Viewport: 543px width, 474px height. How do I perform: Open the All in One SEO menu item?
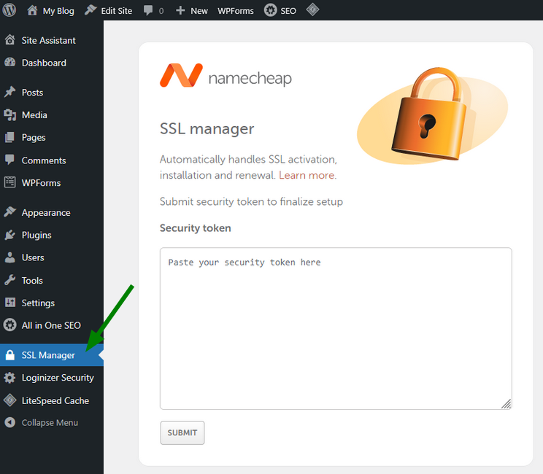click(x=52, y=325)
